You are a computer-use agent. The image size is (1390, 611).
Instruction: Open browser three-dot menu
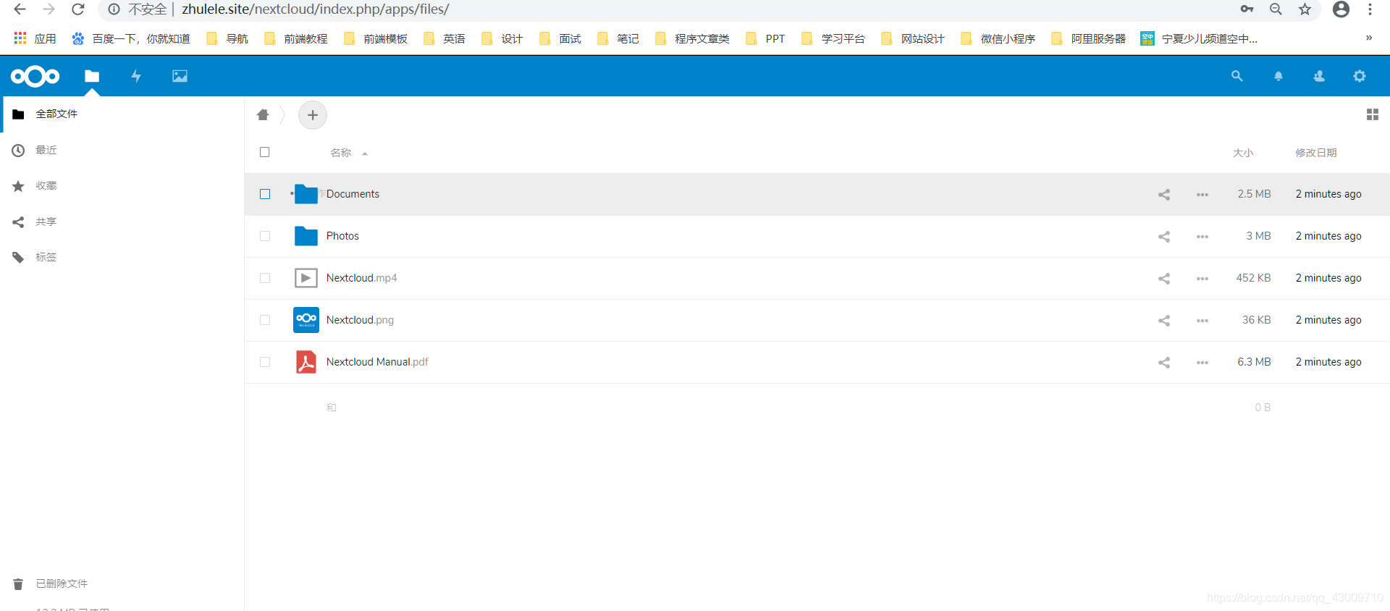click(1370, 9)
